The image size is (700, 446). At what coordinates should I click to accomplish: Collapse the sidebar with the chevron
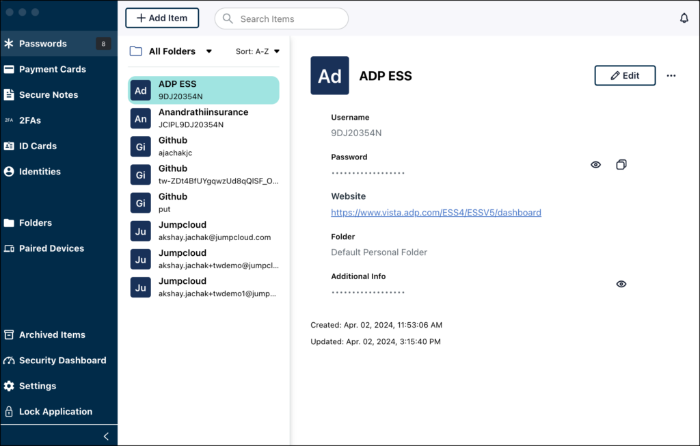[x=106, y=436]
